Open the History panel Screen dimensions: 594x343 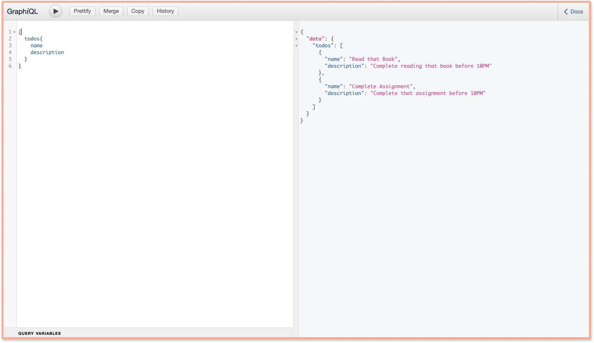(x=165, y=11)
